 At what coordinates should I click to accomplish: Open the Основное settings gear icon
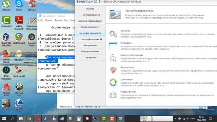[113, 34]
